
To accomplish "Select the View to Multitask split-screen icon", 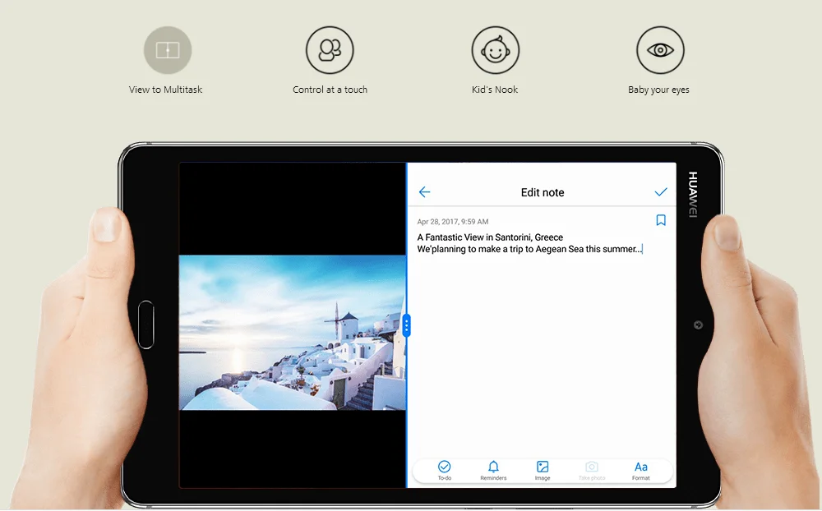I will click(x=168, y=50).
